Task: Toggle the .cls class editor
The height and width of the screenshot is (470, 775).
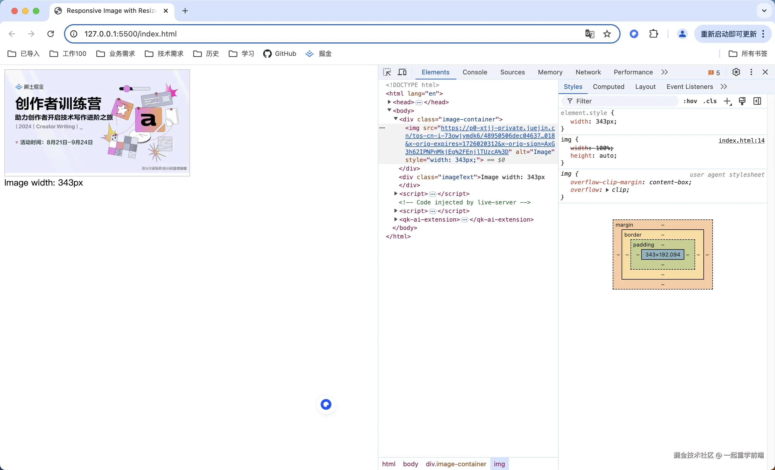Action: tap(710, 101)
